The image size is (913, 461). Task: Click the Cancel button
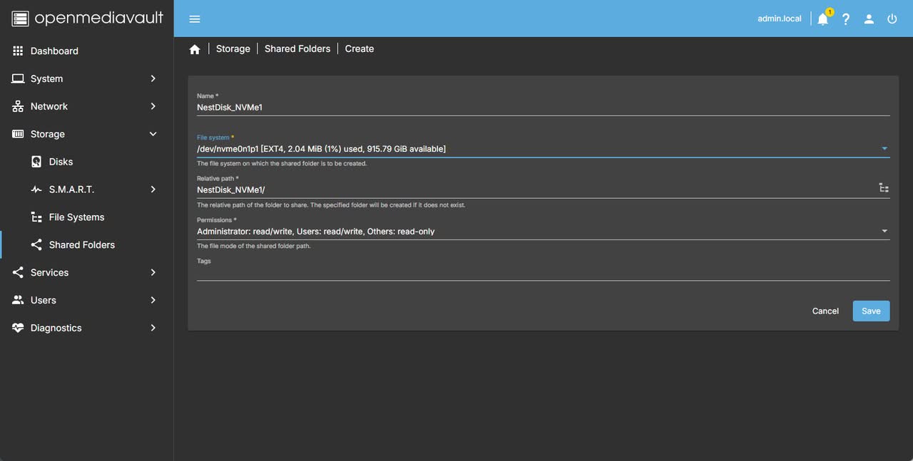[x=825, y=311]
